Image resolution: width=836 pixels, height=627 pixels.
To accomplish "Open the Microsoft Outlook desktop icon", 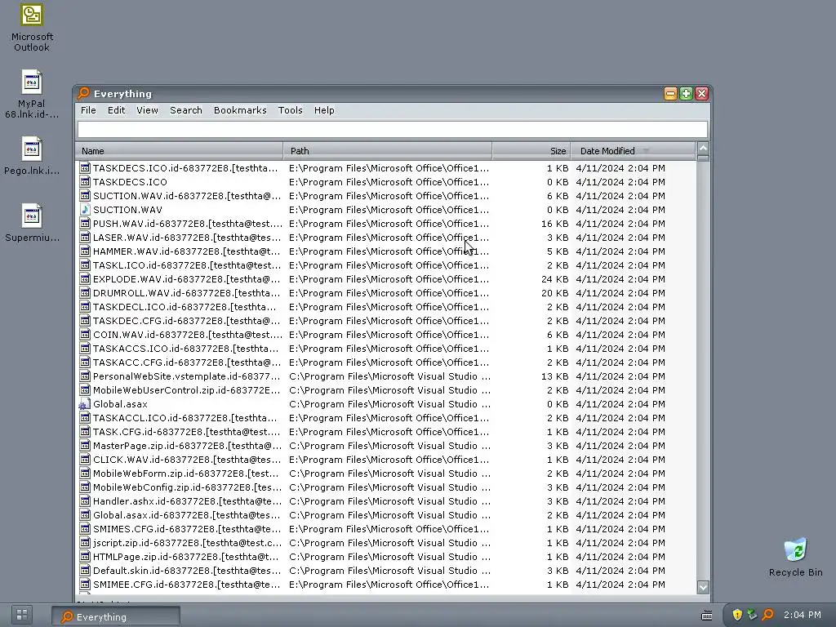I will [x=32, y=27].
